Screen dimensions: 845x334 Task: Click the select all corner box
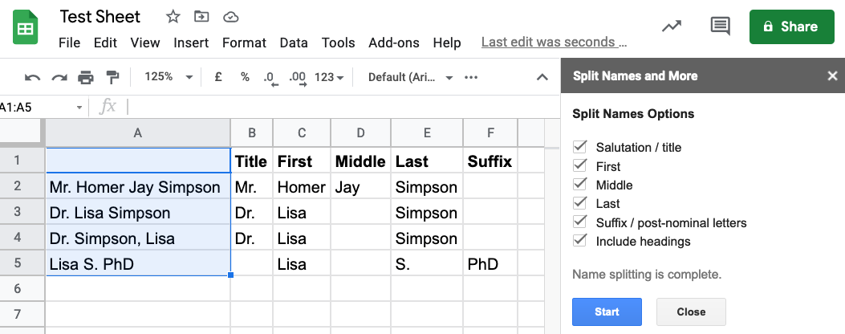[21, 132]
